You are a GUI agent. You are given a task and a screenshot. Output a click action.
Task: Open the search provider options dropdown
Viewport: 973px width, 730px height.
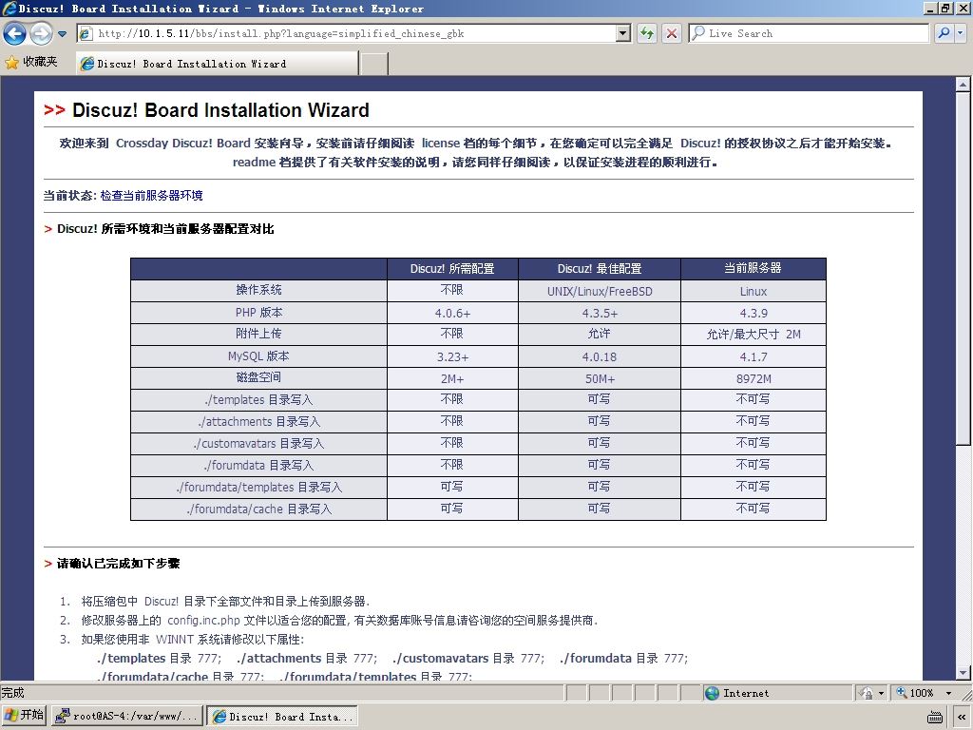pos(961,33)
